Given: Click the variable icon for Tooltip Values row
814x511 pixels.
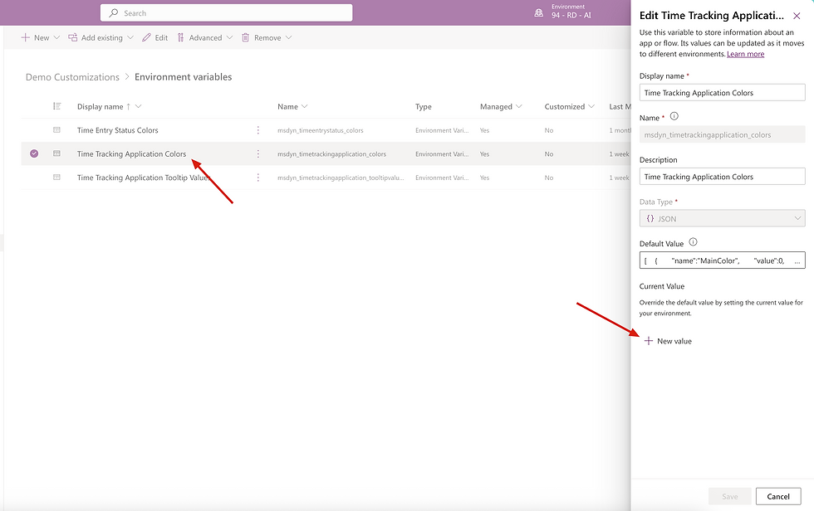Looking at the screenshot, I should (x=57, y=178).
